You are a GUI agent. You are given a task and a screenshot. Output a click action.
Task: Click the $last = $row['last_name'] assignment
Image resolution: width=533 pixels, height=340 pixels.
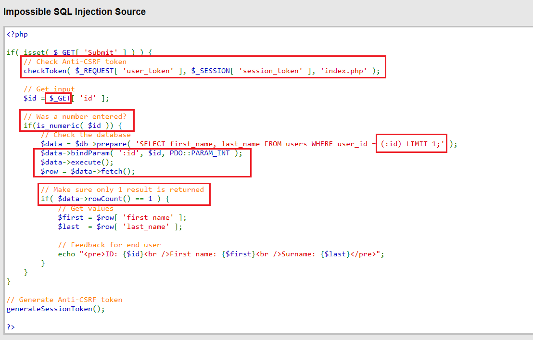(120, 227)
